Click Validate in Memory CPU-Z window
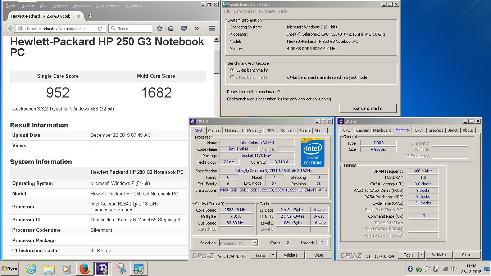This screenshot has width=491, height=276. tap(439, 255)
